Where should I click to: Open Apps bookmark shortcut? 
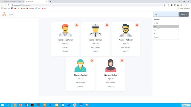pos(4,8)
